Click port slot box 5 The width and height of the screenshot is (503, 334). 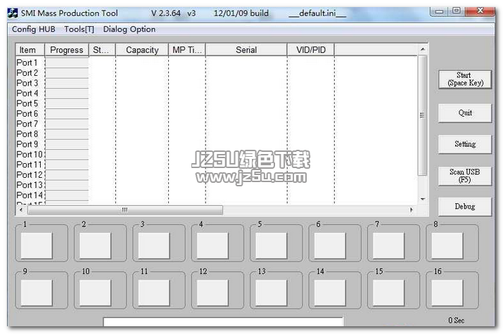point(272,245)
